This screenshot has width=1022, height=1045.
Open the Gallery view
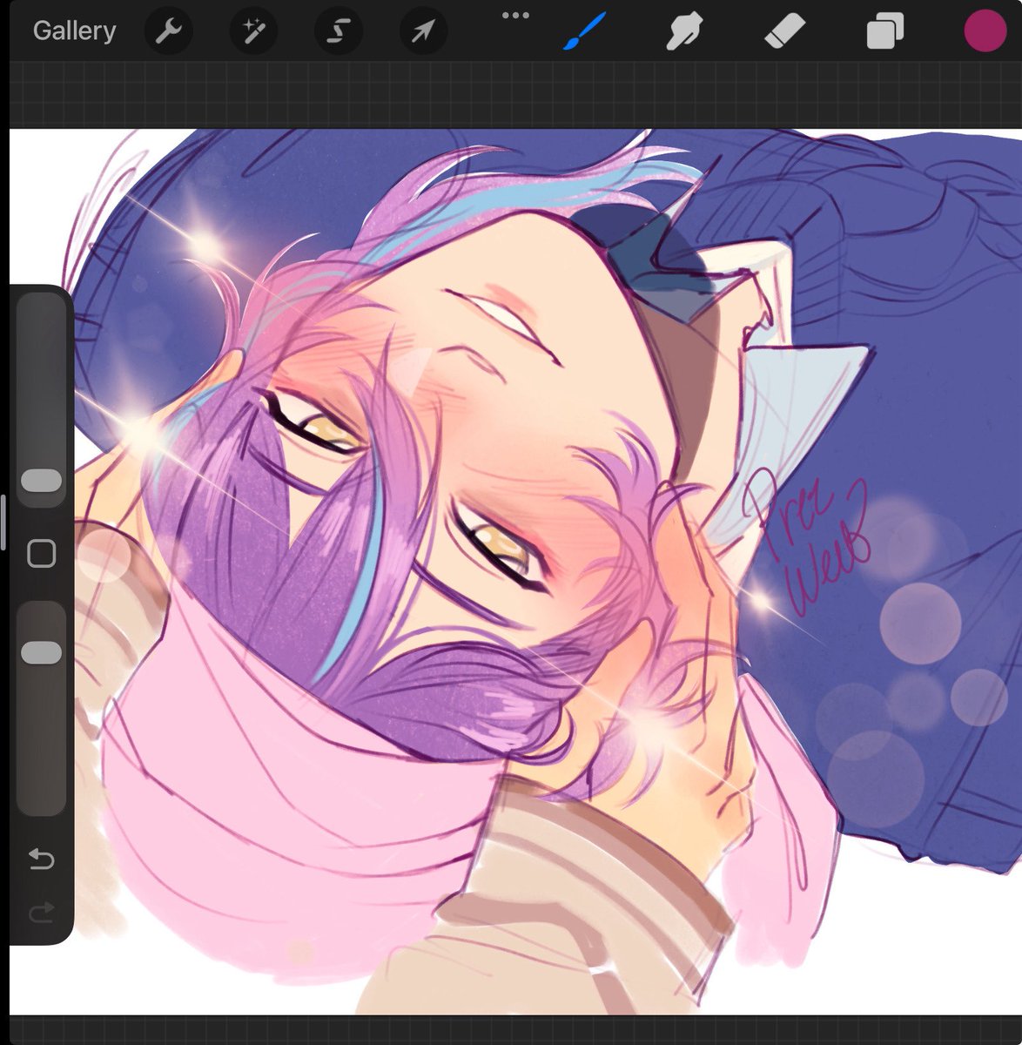(x=74, y=30)
